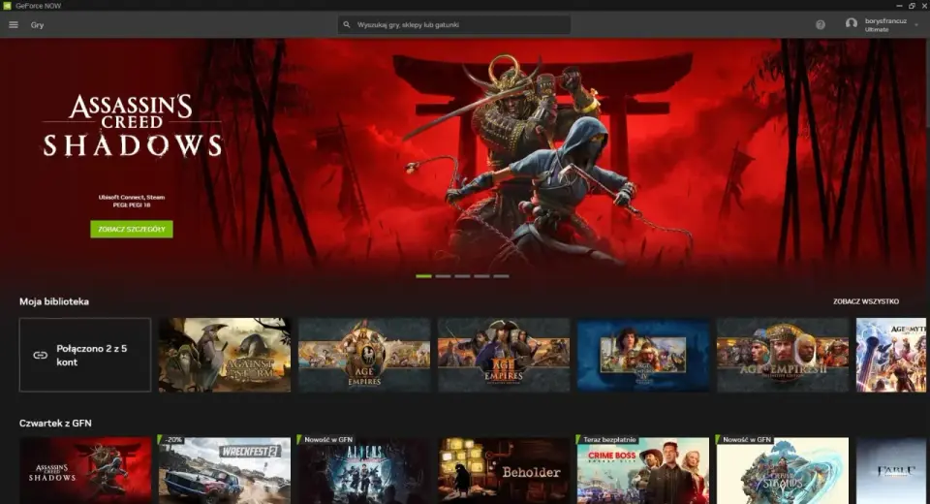Viewport: 930px width, 504px height.
Task: Open Fable game tile
Action: [891, 471]
